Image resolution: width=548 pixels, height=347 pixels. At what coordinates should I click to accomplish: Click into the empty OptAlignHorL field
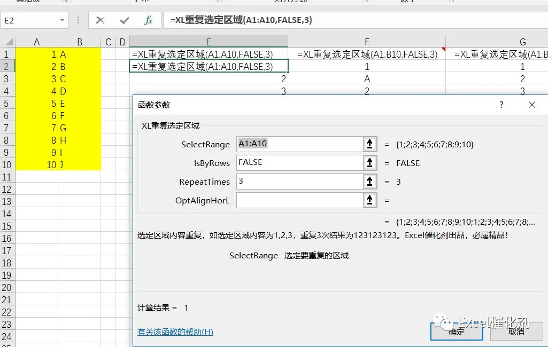coord(299,200)
